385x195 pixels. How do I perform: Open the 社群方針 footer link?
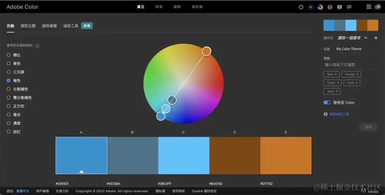tap(62, 191)
